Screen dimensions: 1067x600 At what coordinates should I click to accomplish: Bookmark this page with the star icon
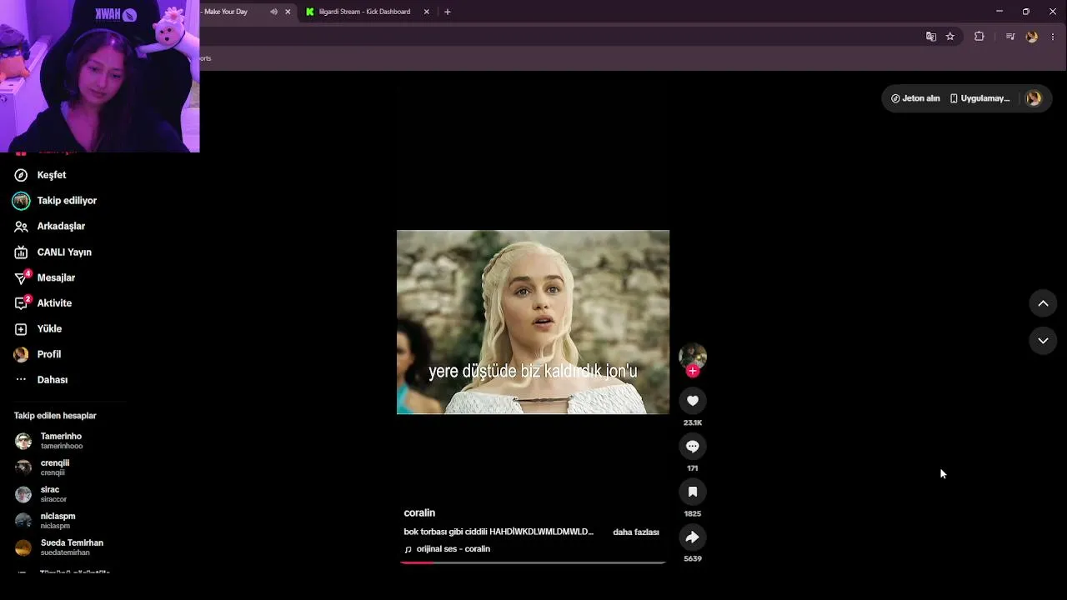[x=950, y=37]
